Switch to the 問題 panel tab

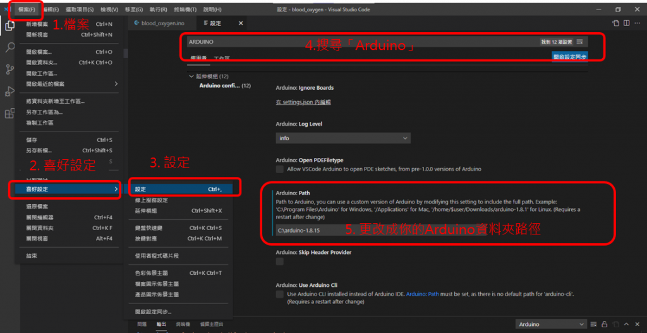pyautogui.click(x=142, y=324)
